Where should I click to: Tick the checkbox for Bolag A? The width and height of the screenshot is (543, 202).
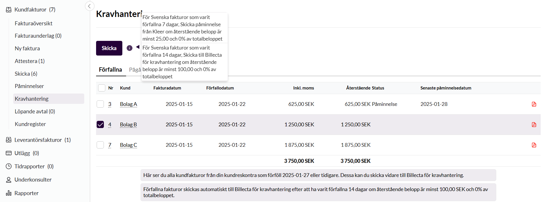click(x=100, y=104)
